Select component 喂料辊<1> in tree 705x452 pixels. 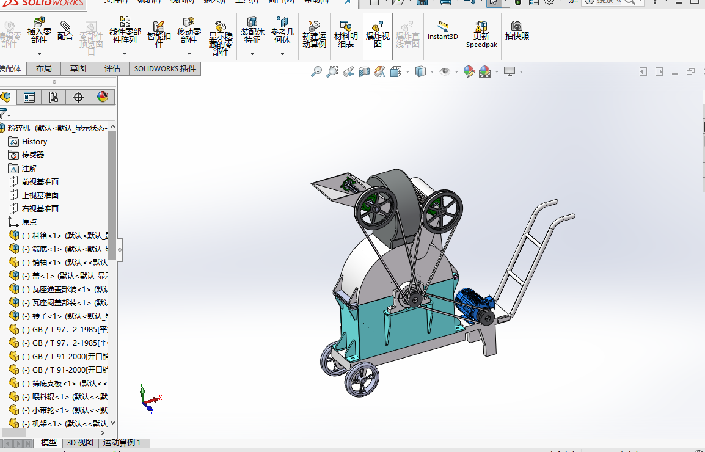click(x=58, y=396)
